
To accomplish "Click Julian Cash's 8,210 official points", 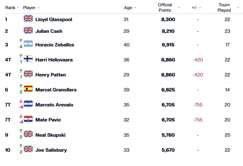I will click(168, 31).
